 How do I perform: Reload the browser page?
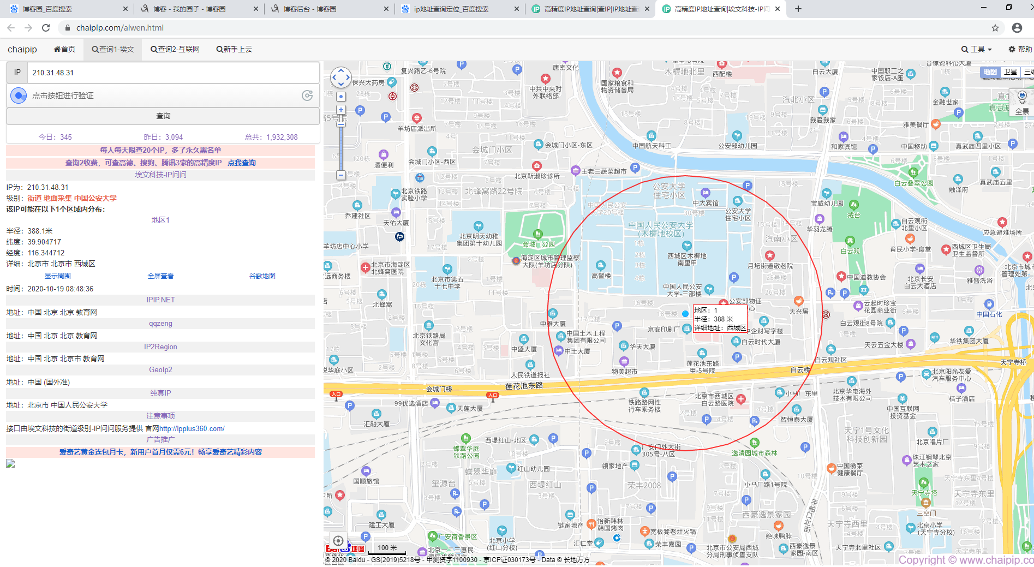[46, 28]
